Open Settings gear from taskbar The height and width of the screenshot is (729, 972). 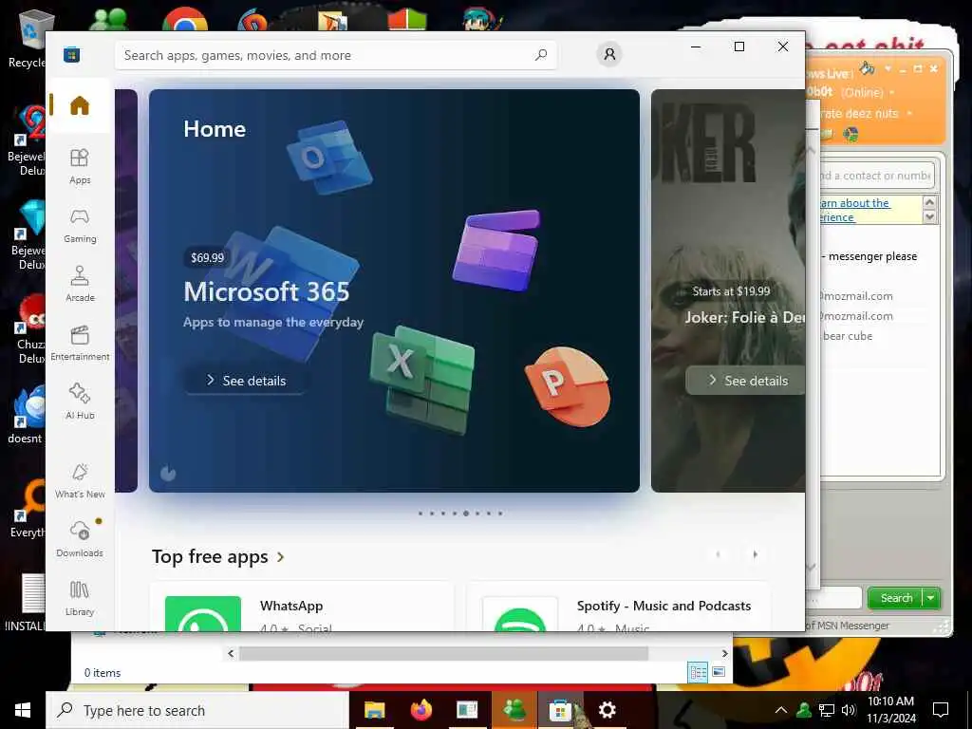(607, 710)
